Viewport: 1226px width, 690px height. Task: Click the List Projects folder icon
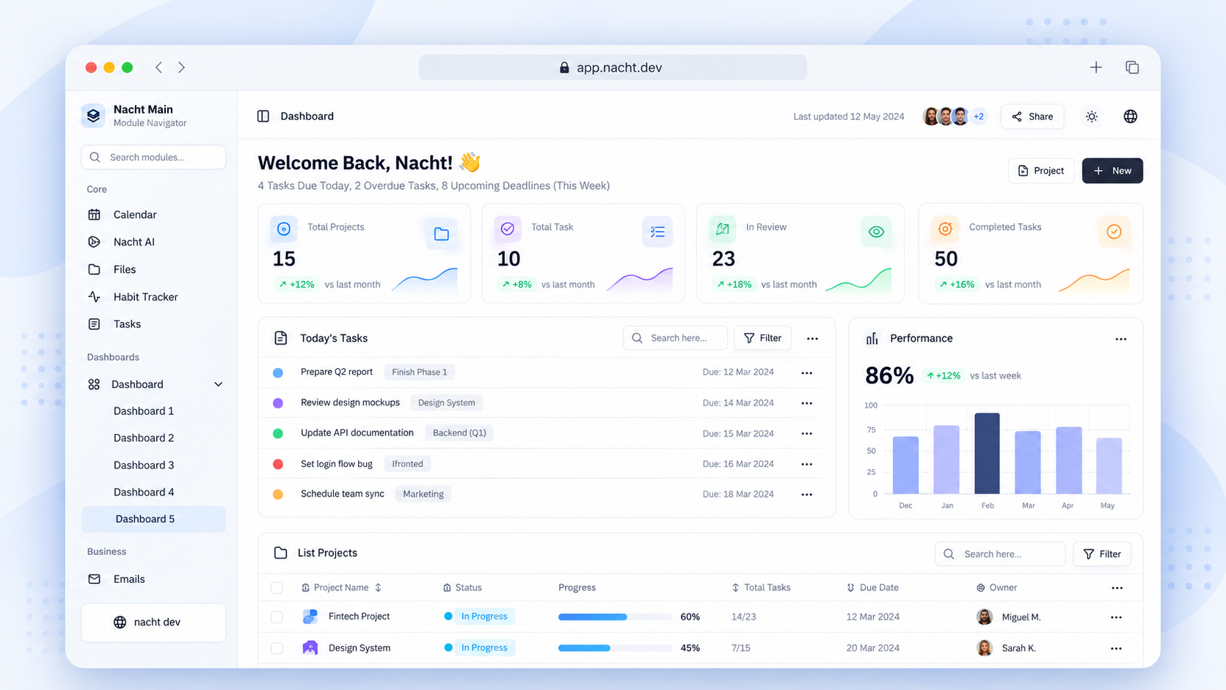280,553
